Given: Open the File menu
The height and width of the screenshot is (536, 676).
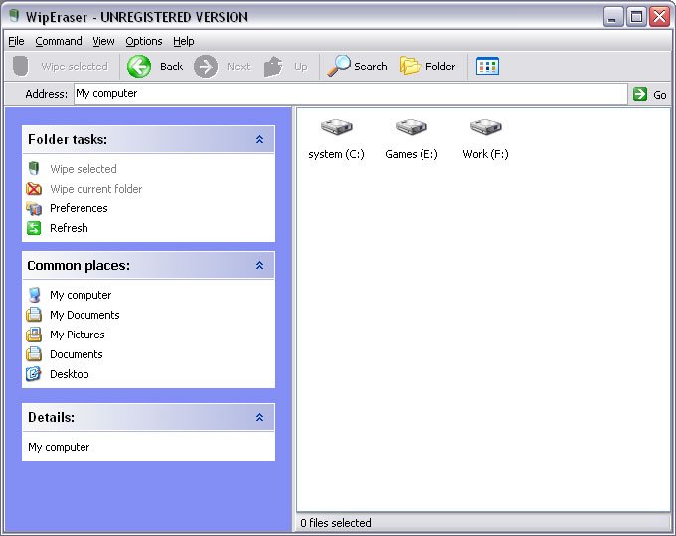Looking at the screenshot, I should pyautogui.click(x=16, y=41).
